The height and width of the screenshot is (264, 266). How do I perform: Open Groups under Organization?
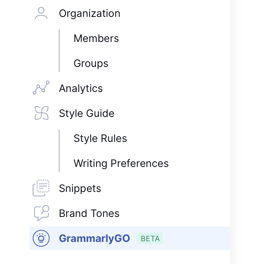coord(91,64)
